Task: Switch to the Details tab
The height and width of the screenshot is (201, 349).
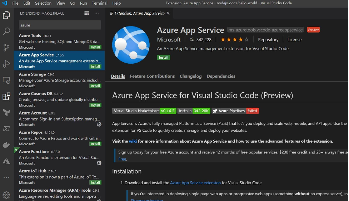Action: click(x=118, y=76)
